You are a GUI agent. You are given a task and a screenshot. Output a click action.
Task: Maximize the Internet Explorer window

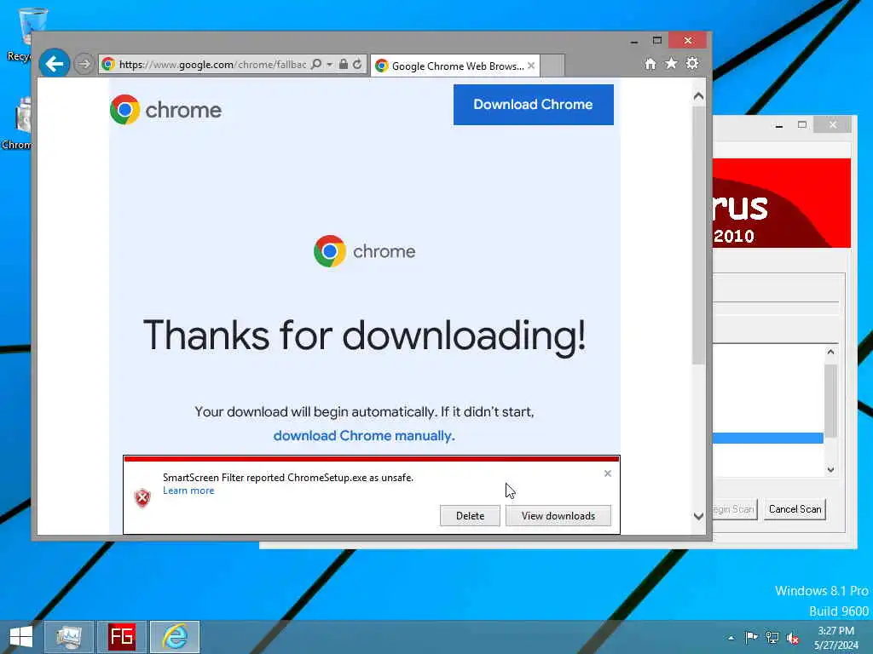tap(657, 41)
